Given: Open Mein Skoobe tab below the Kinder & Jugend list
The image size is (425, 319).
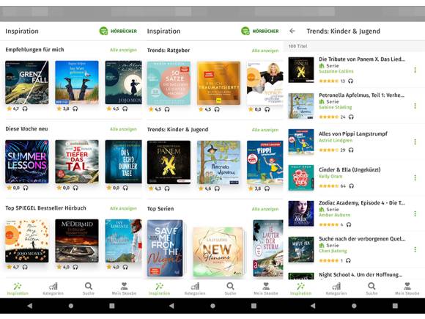Looking at the screenshot, I should tap(407, 289).
